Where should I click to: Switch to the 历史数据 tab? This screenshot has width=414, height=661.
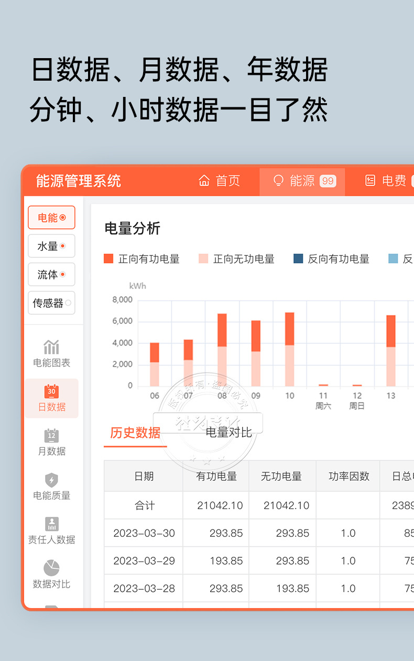(x=135, y=433)
